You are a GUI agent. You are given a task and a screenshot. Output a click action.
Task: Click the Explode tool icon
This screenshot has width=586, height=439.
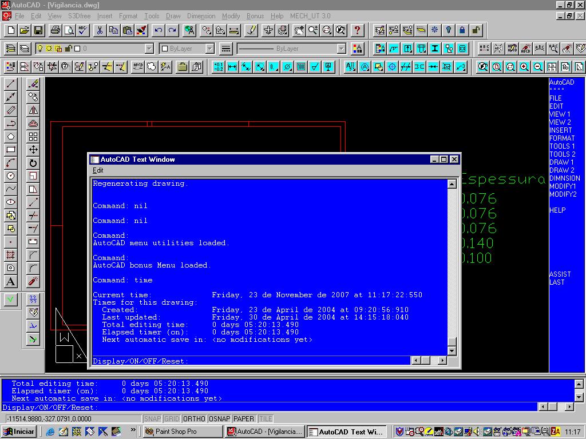(33, 281)
